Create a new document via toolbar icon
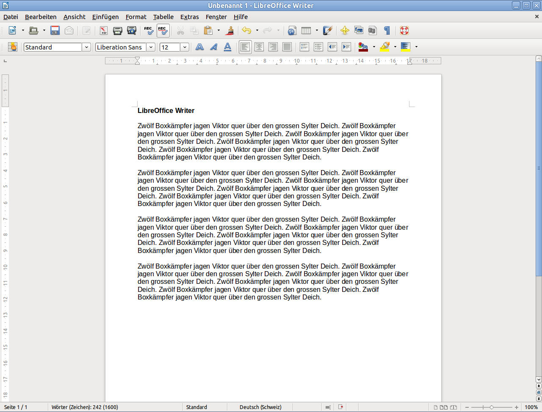 click(x=12, y=30)
